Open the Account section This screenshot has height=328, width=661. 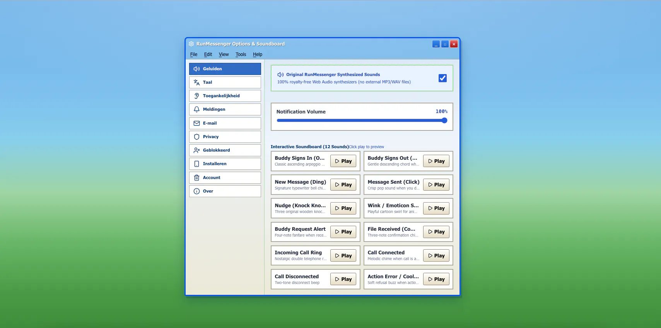225,178
